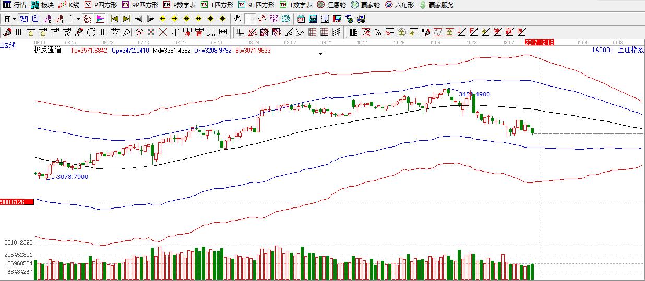Viewport: 645px width, 281px height.
Task: Click the red 2017-12-19 date marker
Action: [x=539, y=42]
